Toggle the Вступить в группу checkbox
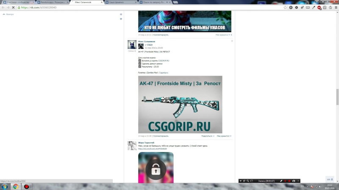 tap(140, 60)
